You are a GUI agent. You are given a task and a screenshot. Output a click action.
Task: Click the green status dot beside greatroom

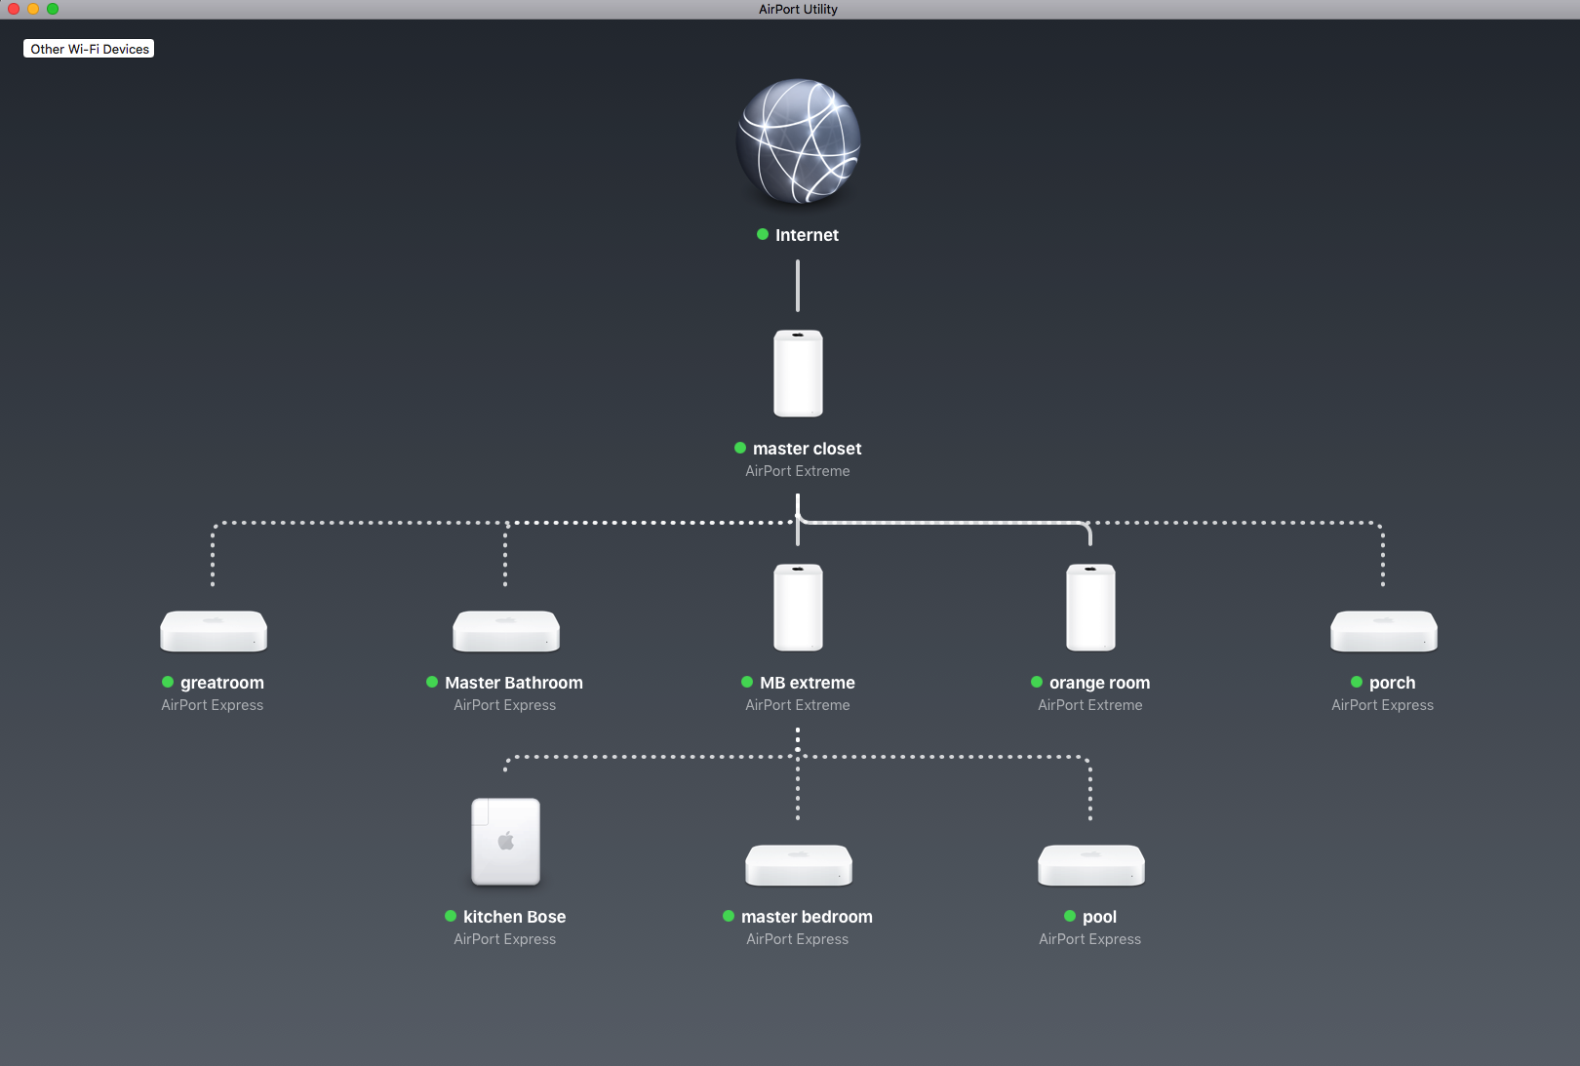click(168, 682)
